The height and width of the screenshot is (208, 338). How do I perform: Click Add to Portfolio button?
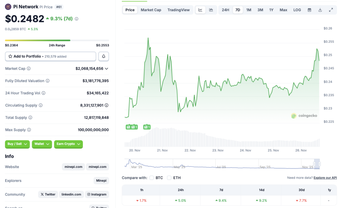point(51,56)
